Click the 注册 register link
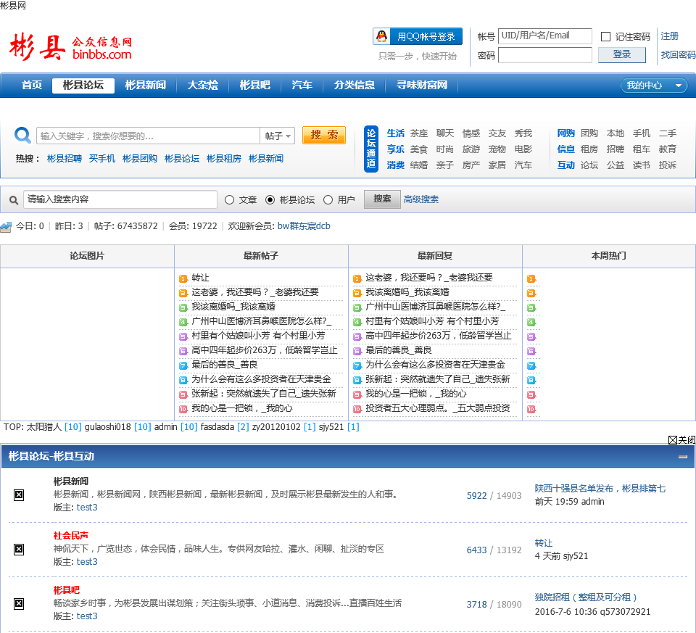This screenshot has height=633, width=696. 669,36
